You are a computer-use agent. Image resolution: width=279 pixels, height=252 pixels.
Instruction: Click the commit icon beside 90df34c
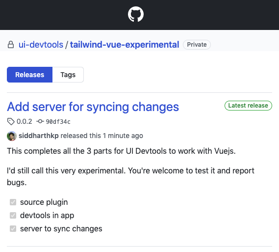(40, 121)
